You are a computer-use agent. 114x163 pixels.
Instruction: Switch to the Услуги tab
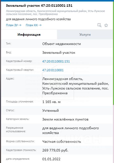coord(85,34)
